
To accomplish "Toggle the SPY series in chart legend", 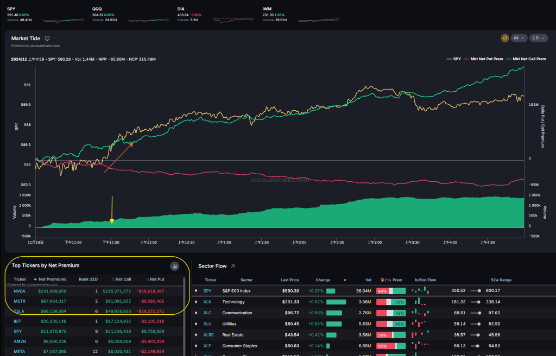I will (453, 59).
